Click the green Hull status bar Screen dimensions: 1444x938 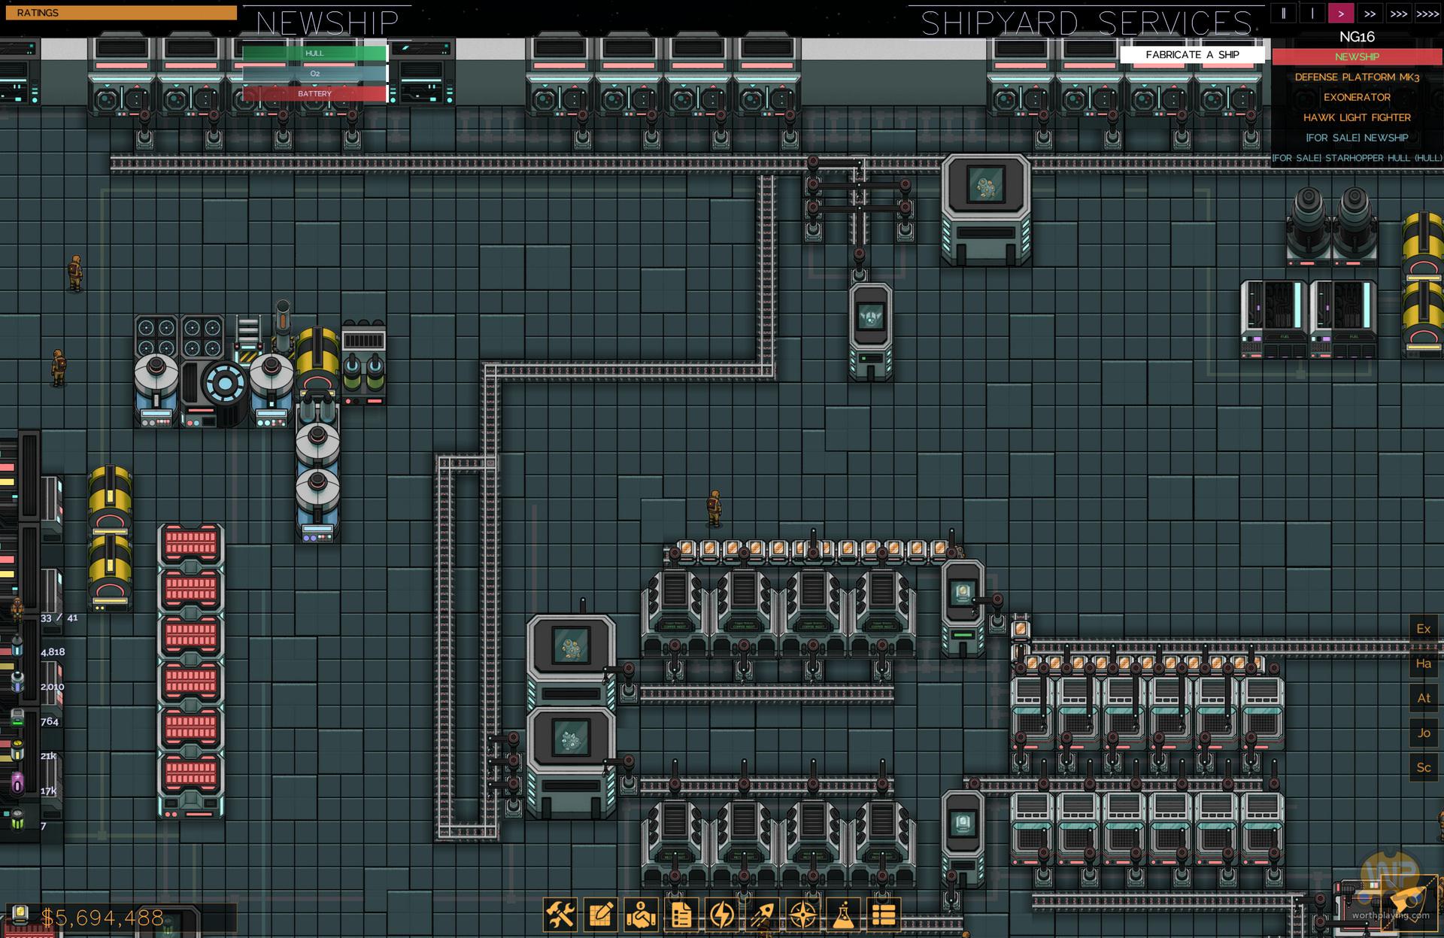click(x=314, y=53)
